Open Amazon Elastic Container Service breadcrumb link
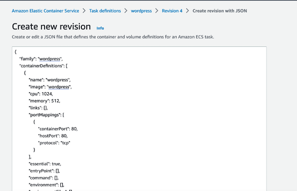 point(45,11)
